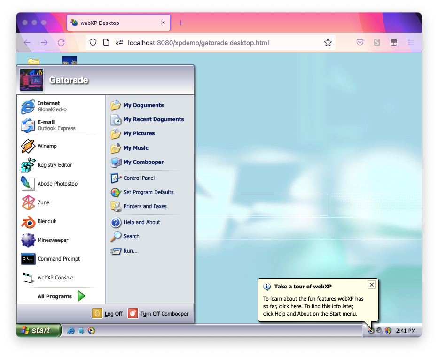Image resolution: width=438 pixels, height=357 pixels.
Task: Click the Log Off button
Action: (x=108, y=314)
